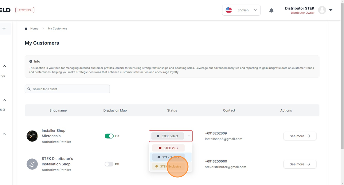The image size is (344, 185).
Task: See more for STEK Distributor's Installation Shop
Action: 300,164
